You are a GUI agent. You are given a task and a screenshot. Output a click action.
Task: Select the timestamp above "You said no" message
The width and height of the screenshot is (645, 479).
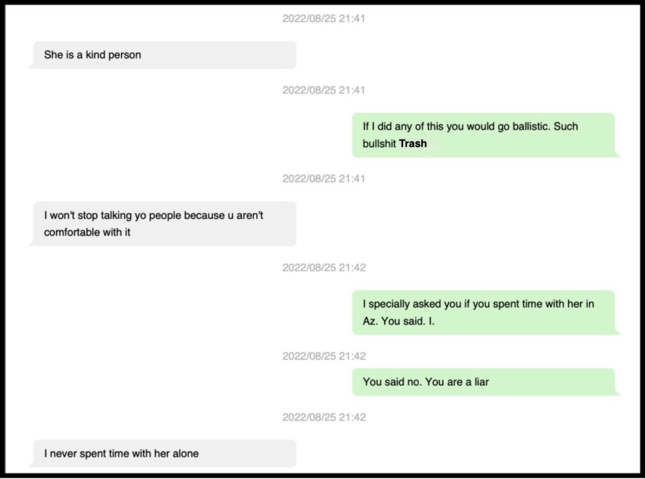pyautogui.click(x=323, y=356)
